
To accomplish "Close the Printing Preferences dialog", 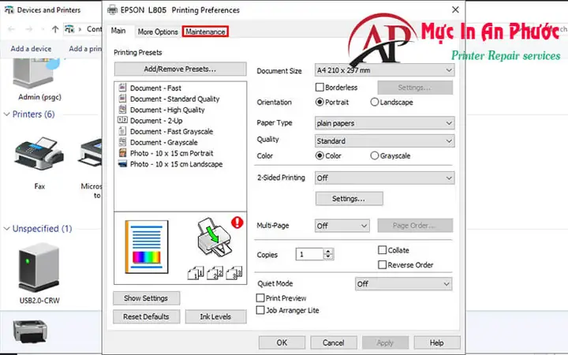I will 455,9.
